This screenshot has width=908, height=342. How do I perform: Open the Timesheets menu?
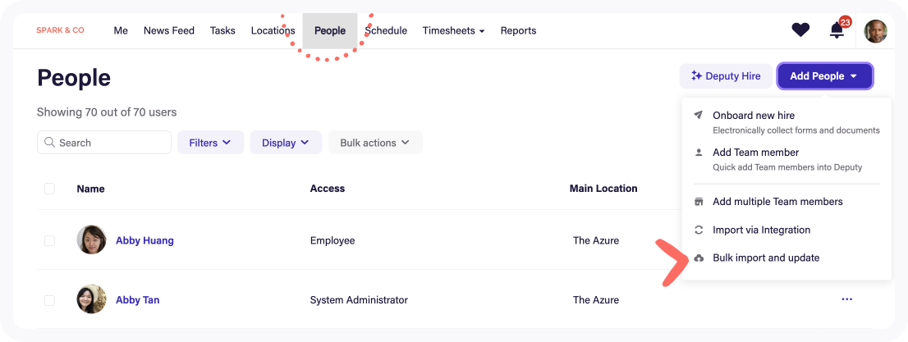click(x=453, y=30)
